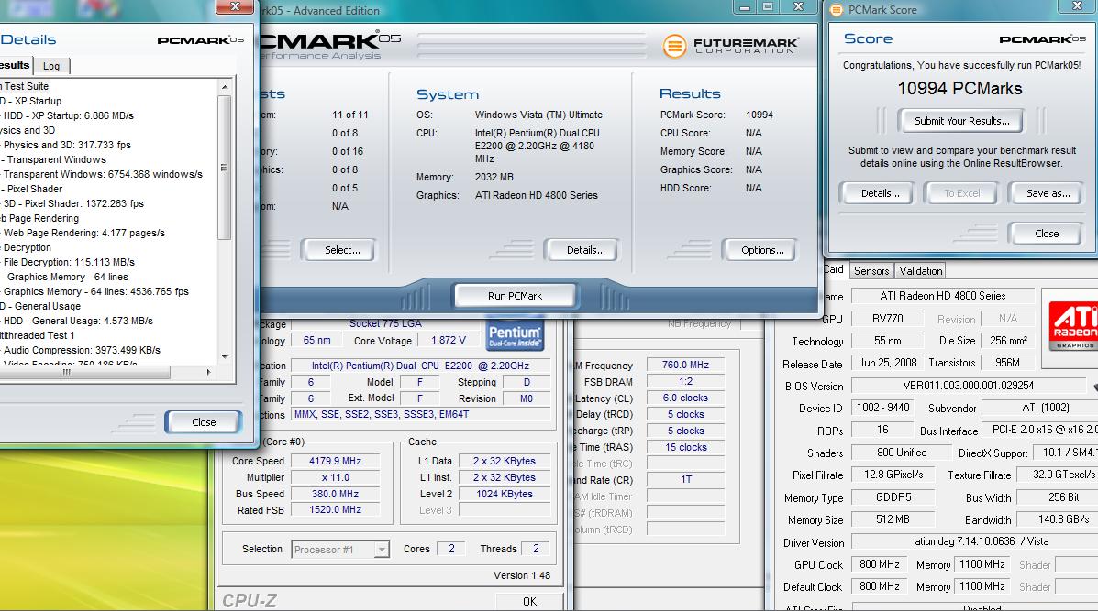Open the Validation tab in GPU-Z
This screenshot has height=611, width=1098.
click(921, 271)
